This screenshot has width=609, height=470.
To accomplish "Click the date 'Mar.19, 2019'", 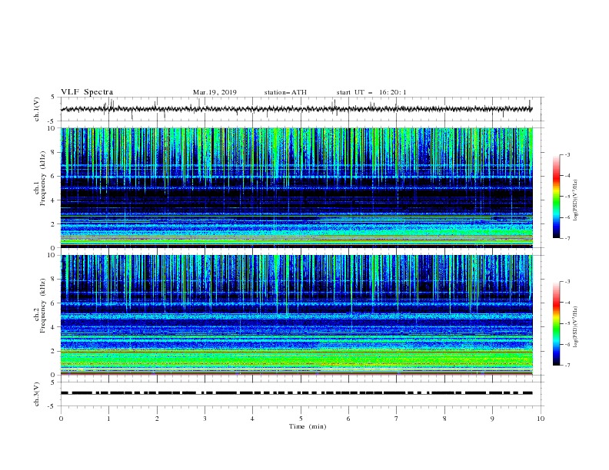I will [215, 92].
